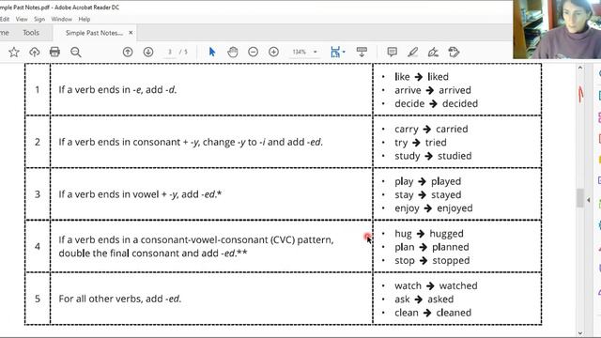Select the highlight text pen tool
Image resolution: width=601 pixels, height=338 pixels.
pos(413,53)
